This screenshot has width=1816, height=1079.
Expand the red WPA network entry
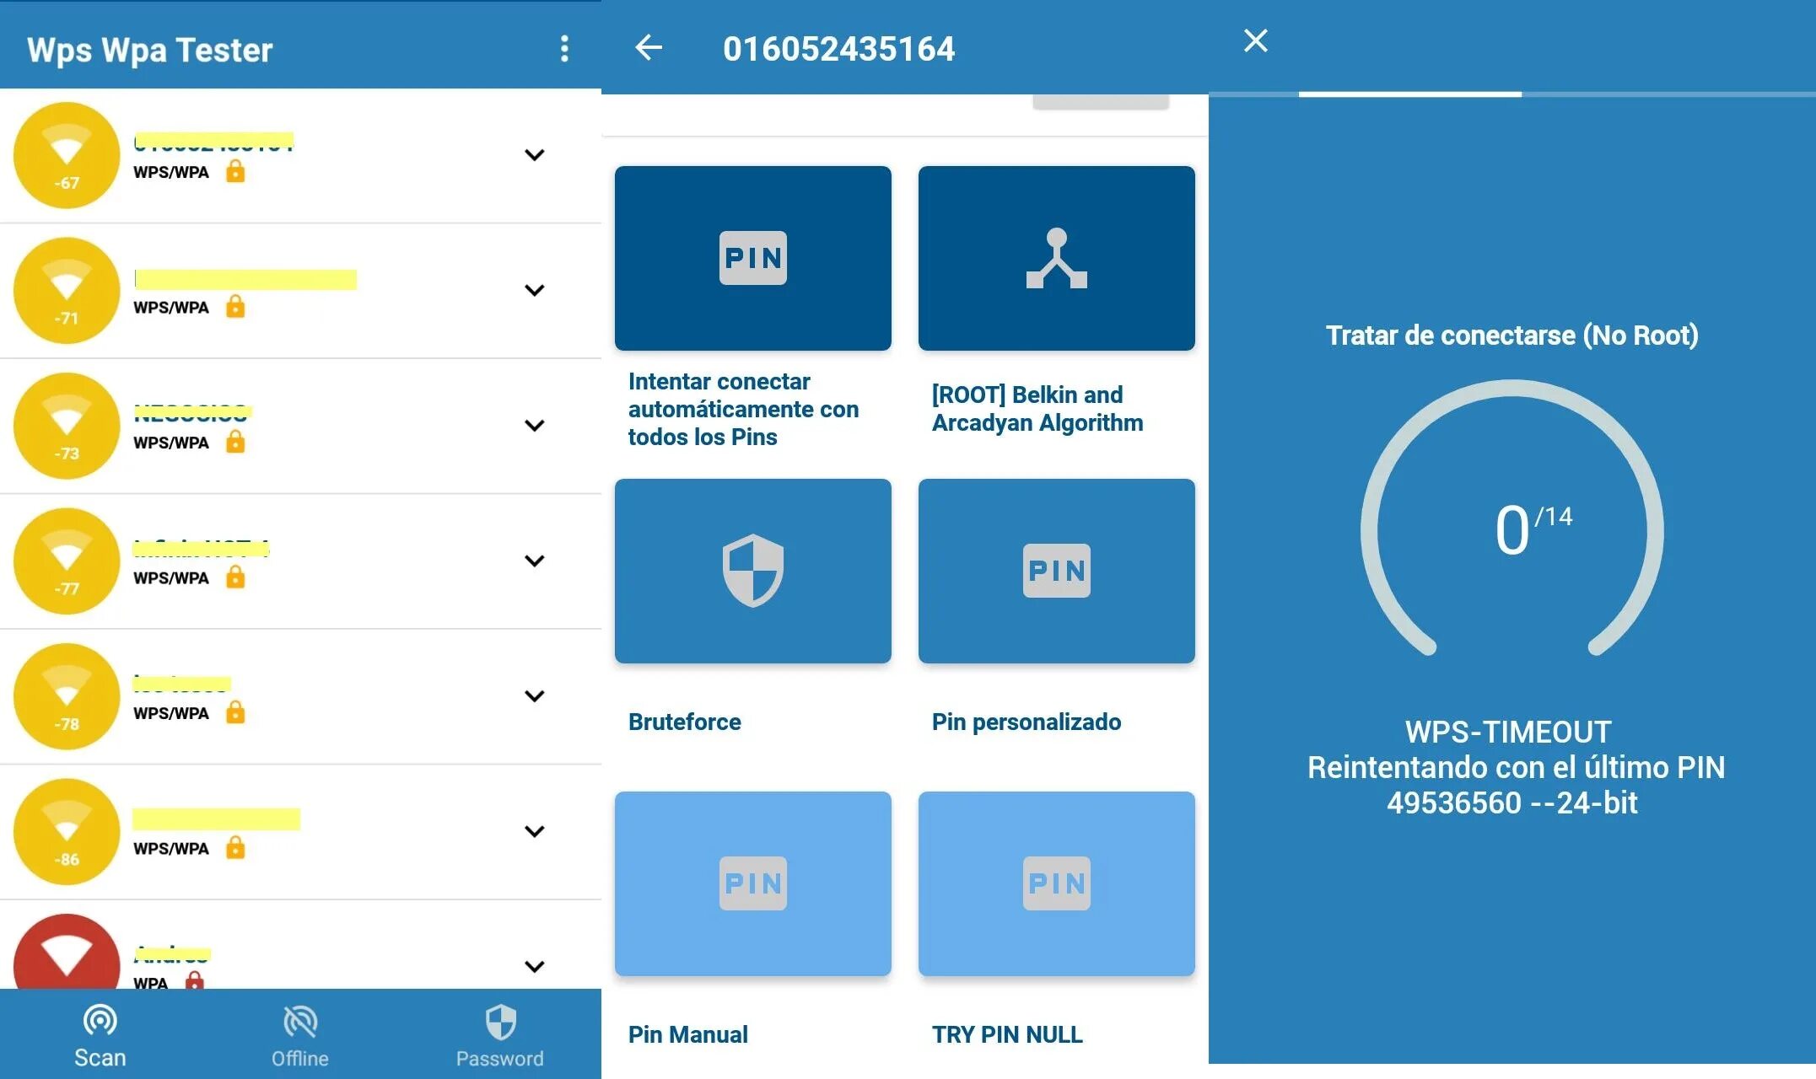pos(534,966)
